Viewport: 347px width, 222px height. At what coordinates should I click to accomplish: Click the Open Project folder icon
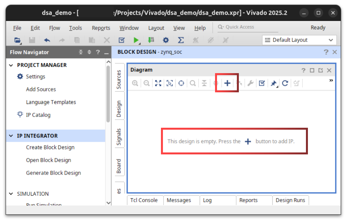(x=17, y=40)
